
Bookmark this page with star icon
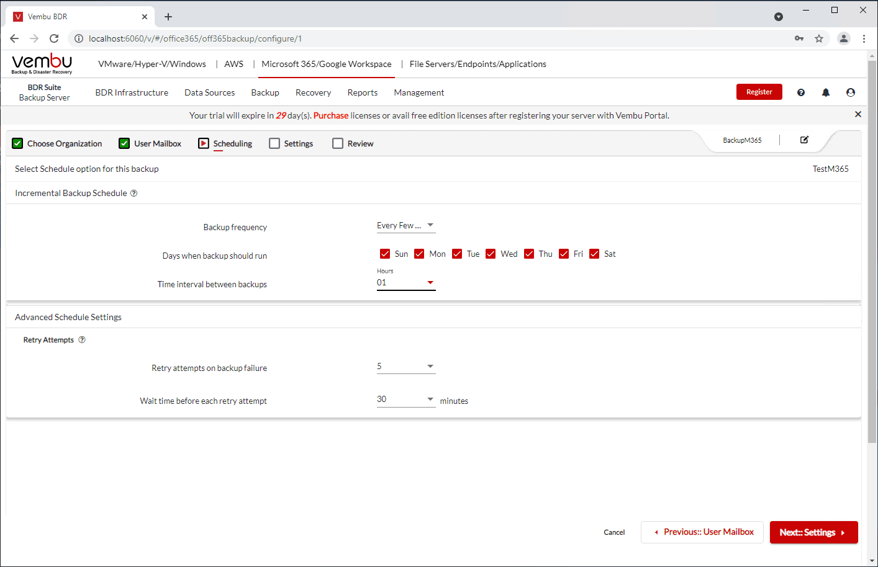[819, 38]
